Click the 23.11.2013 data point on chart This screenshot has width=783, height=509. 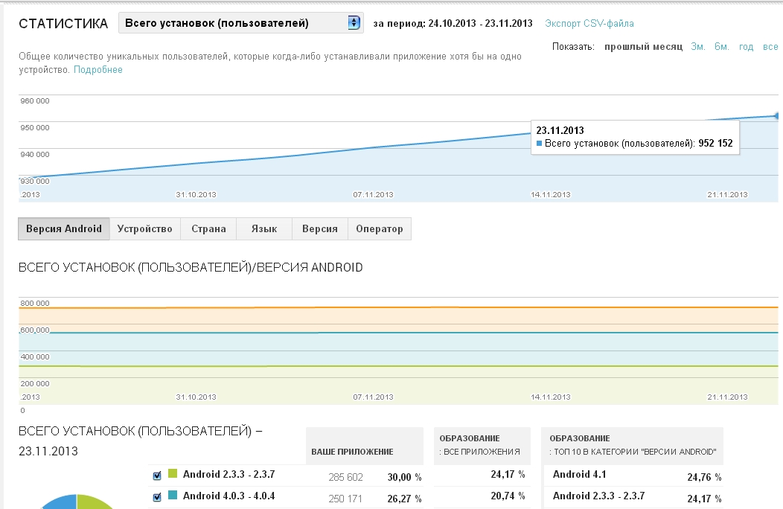[776, 116]
